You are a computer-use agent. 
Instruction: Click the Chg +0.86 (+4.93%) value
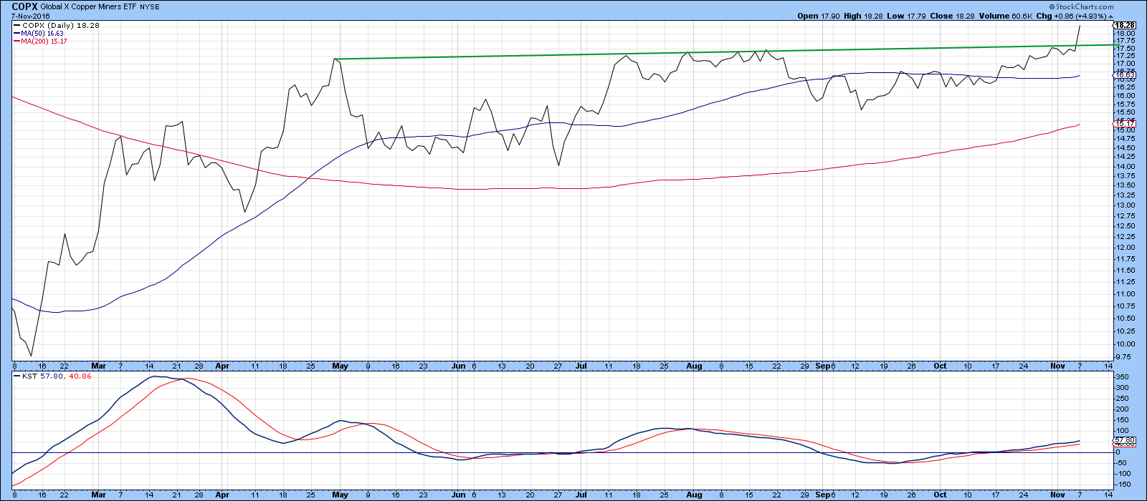pos(1071,16)
